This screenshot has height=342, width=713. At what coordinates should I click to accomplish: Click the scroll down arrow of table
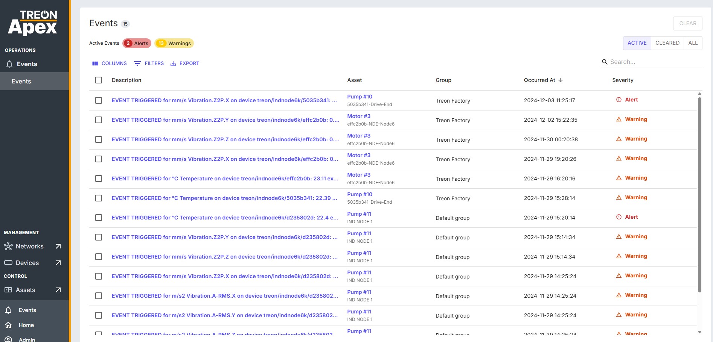(699, 332)
